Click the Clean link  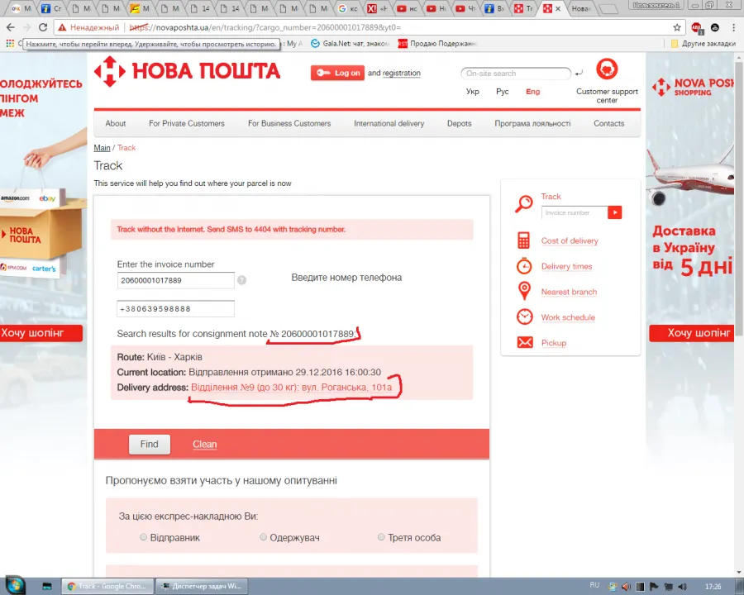204,444
